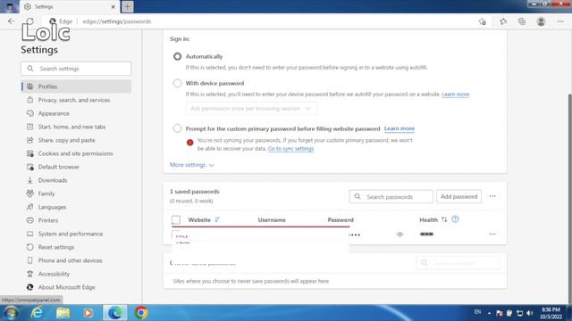This screenshot has height=321, width=572.
Task: Follow the Go to sync settings link
Action: pyautogui.click(x=290, y=149)
